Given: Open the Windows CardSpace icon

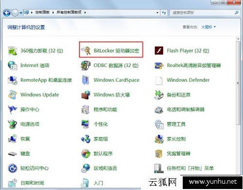Looking at the screenshot, I should pos(86,80).
